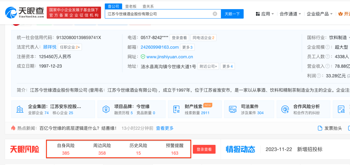
Task: Click the 企业集团 building icon
Action: pos(20,109)
